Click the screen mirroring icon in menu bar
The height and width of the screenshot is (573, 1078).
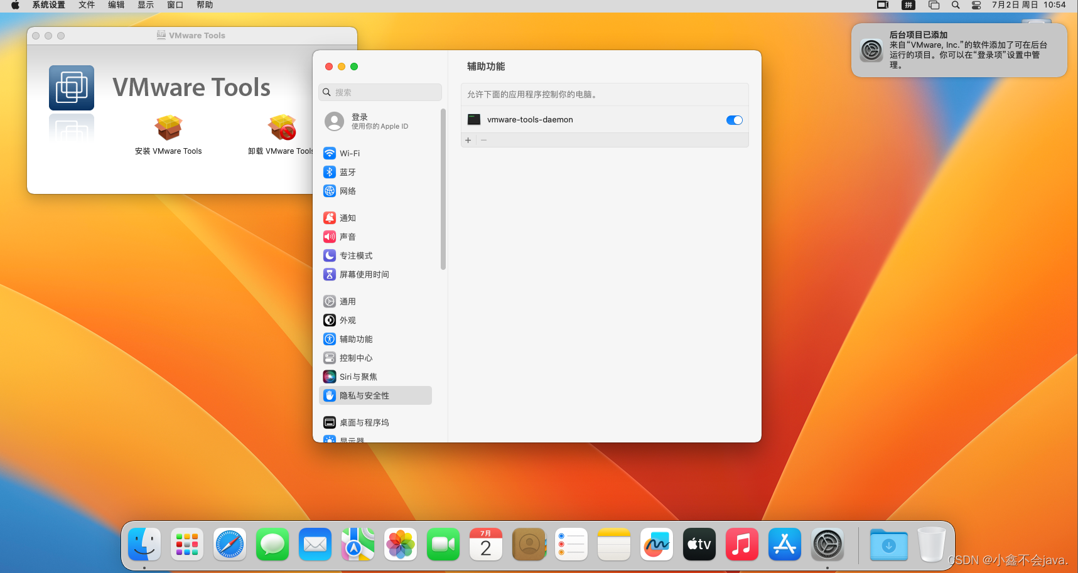pos(883,5)
